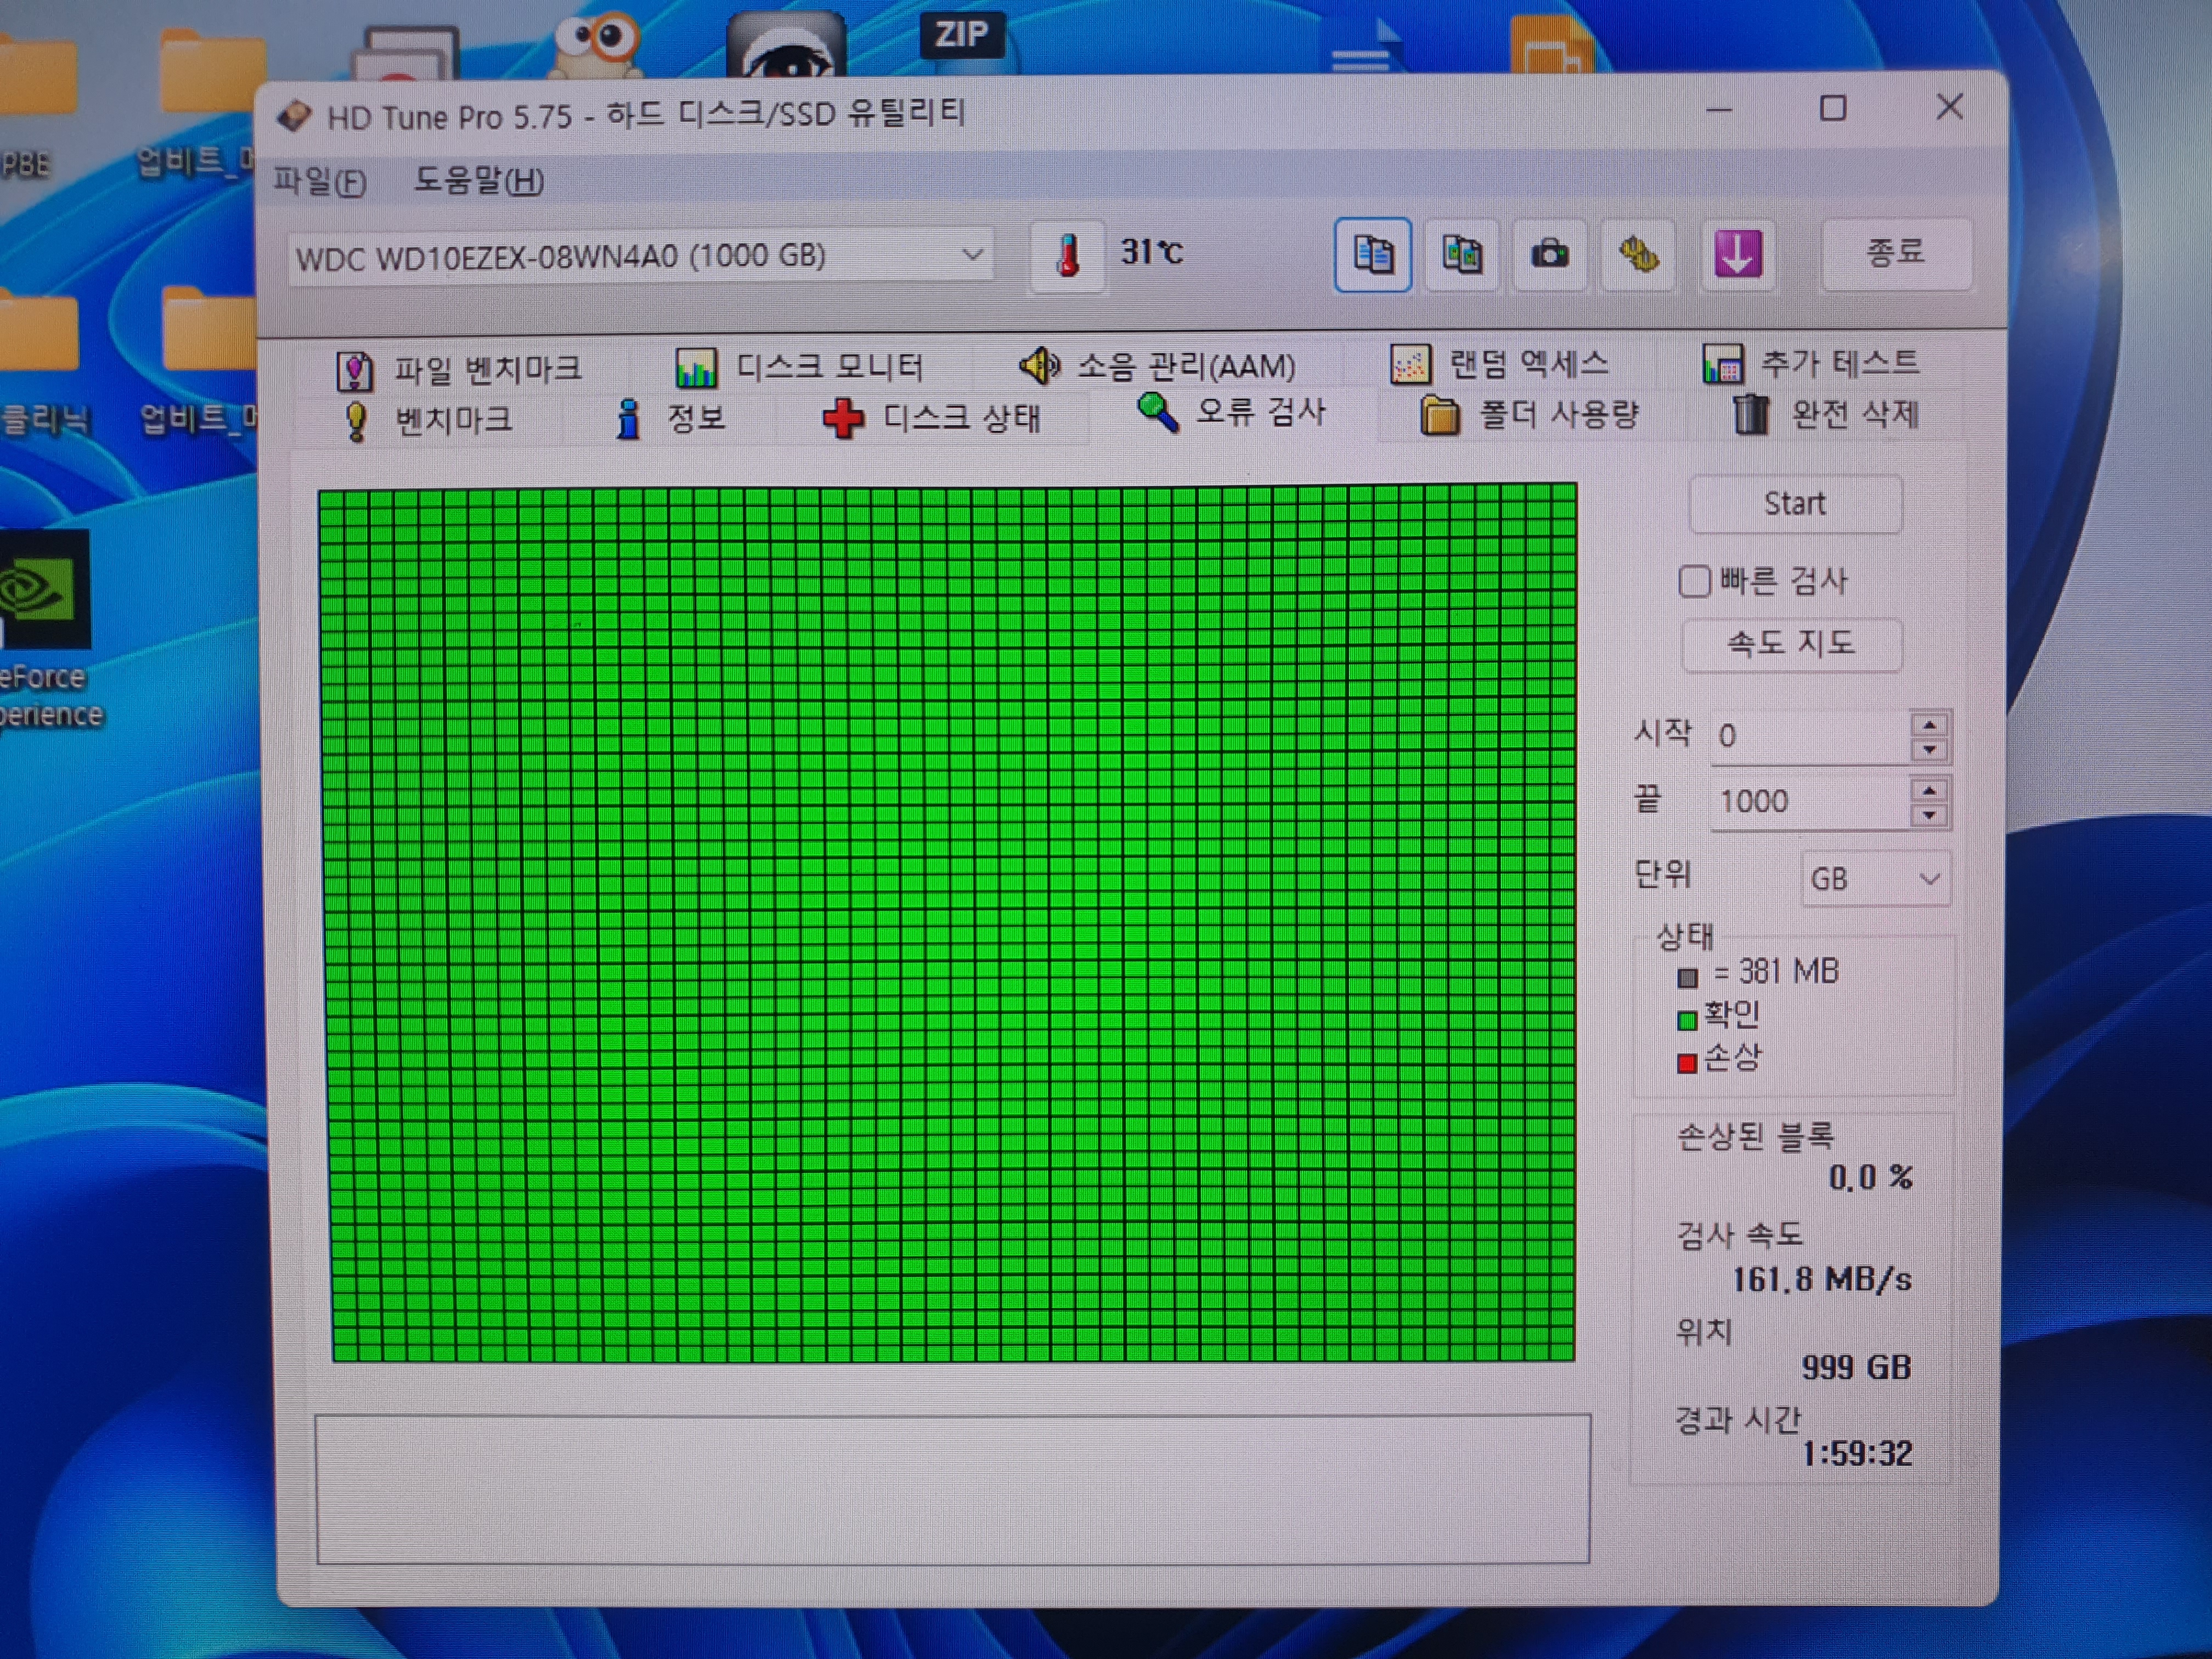Viewport: 2212px width, 1659px height.
Task: Click the copy screenshot to clipboard icon
Action: coord(1461,254)
